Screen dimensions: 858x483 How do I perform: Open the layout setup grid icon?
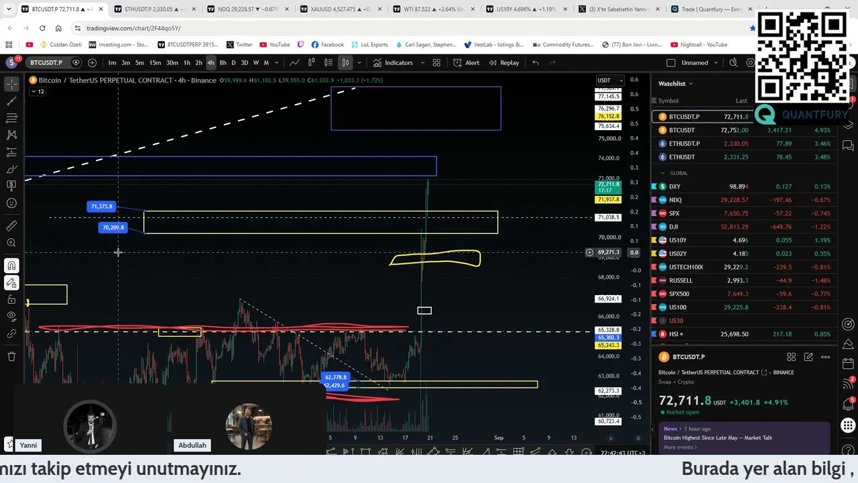(436, 62)
